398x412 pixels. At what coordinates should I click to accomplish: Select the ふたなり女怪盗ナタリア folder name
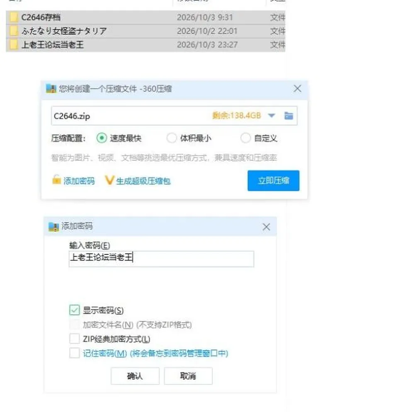coord(64,31)
